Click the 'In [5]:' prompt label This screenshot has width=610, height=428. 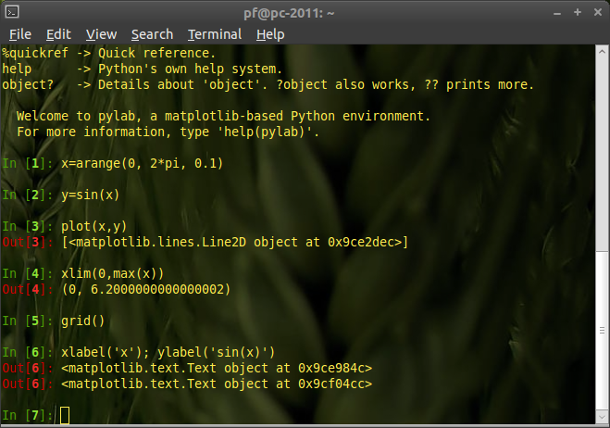[27, 321]
